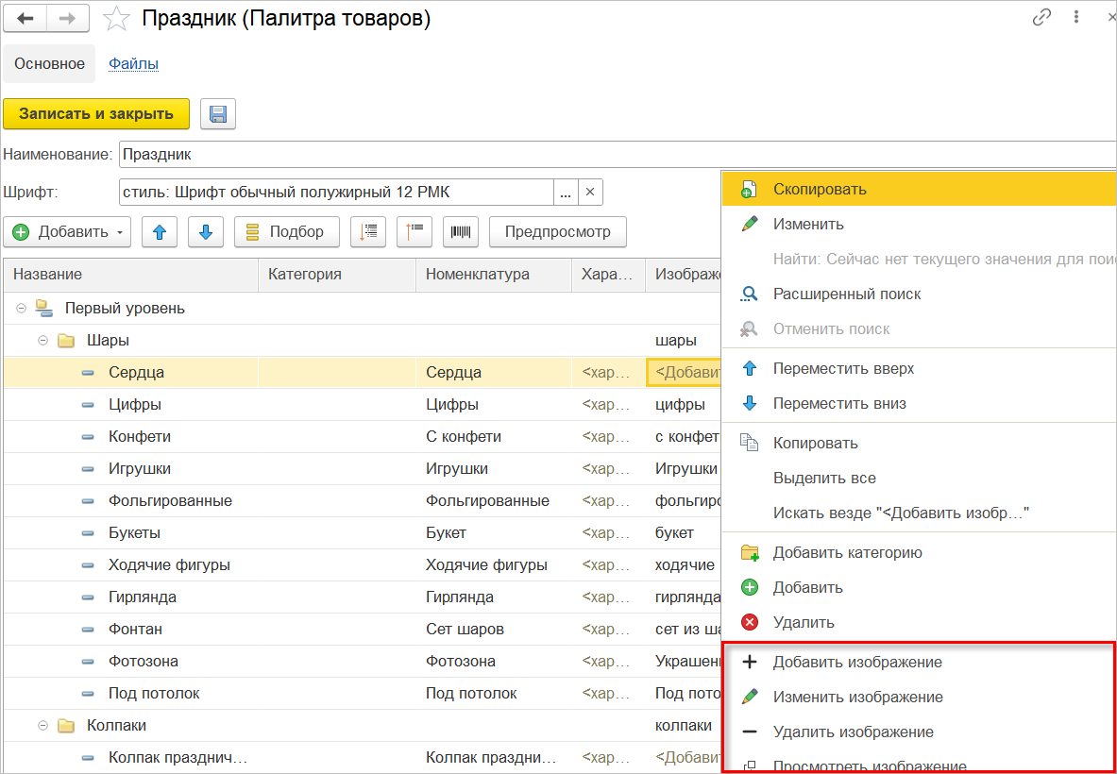Click the barcode icon in toolbar

(461, 232)
